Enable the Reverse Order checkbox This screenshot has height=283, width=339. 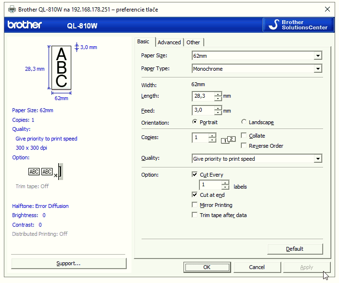pyautogui.click(x=244, y=146)
